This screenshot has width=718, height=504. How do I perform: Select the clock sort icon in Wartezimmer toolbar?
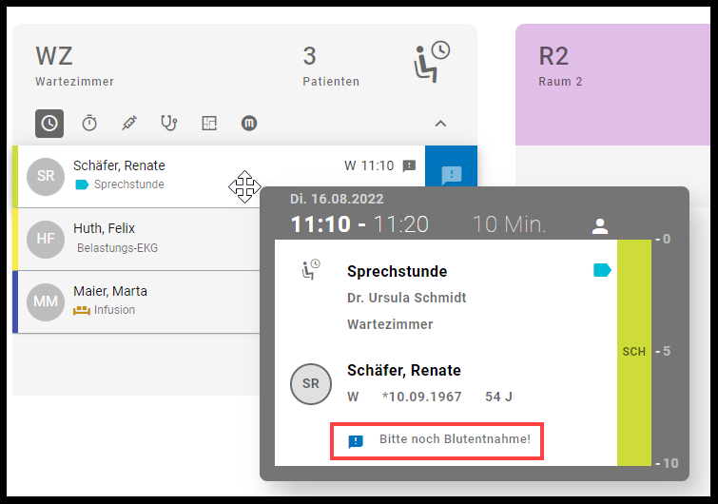[x=49, y=123]
